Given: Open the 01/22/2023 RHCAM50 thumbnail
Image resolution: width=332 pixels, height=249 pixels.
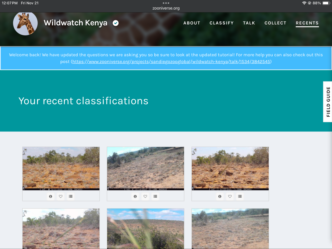Looking at the screenshot, I should (x=230, y=169).
